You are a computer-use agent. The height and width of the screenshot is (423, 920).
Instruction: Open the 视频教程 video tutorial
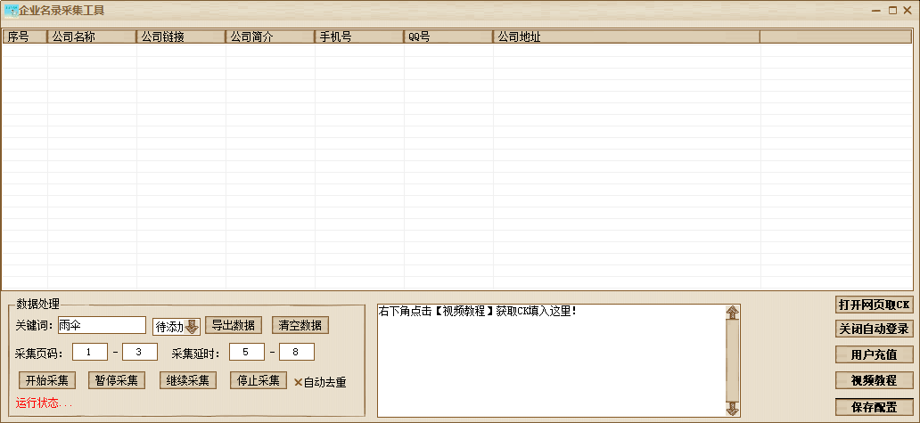pos(875,380)
